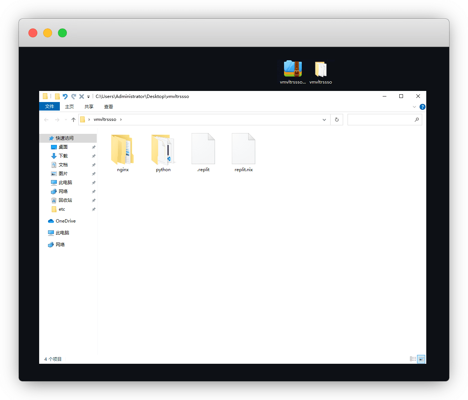The height and width of the screenshot is (400, 468).
Task: Open quick access toolbar customize dropdown
Action: [89, 97]
